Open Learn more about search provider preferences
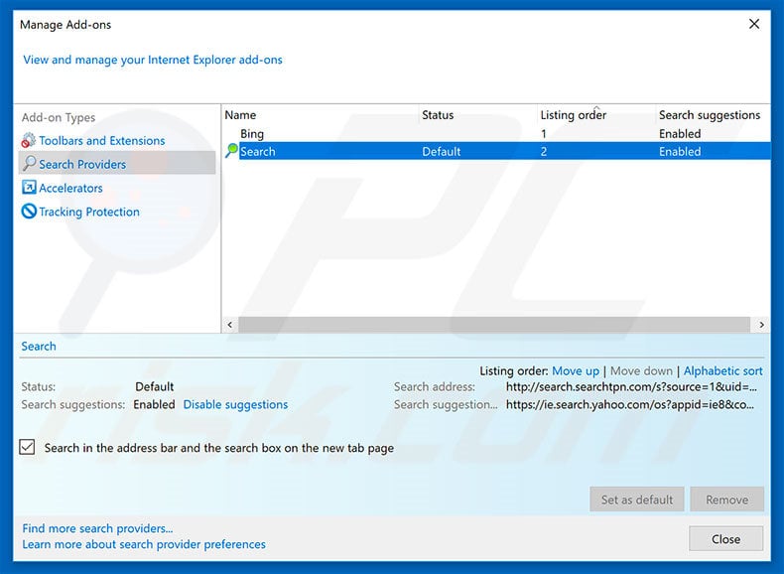 pos(144,544)
